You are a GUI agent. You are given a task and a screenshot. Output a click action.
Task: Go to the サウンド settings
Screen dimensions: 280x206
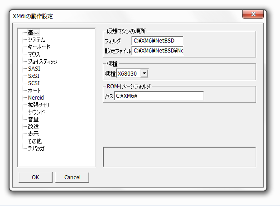tap(36, 112)
